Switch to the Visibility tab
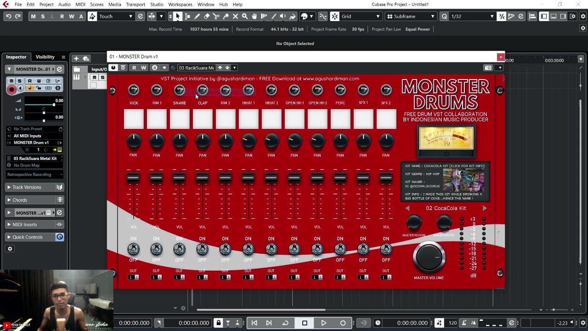The height and width of the screenshot is (331, 588). click(45, 57)
